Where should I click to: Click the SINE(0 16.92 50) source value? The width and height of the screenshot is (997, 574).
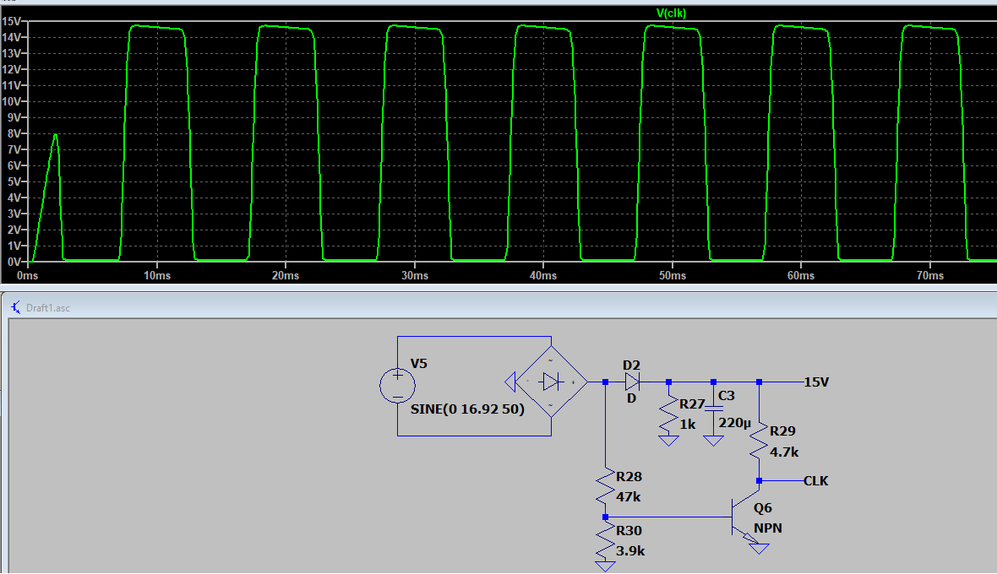click(467, 409)
